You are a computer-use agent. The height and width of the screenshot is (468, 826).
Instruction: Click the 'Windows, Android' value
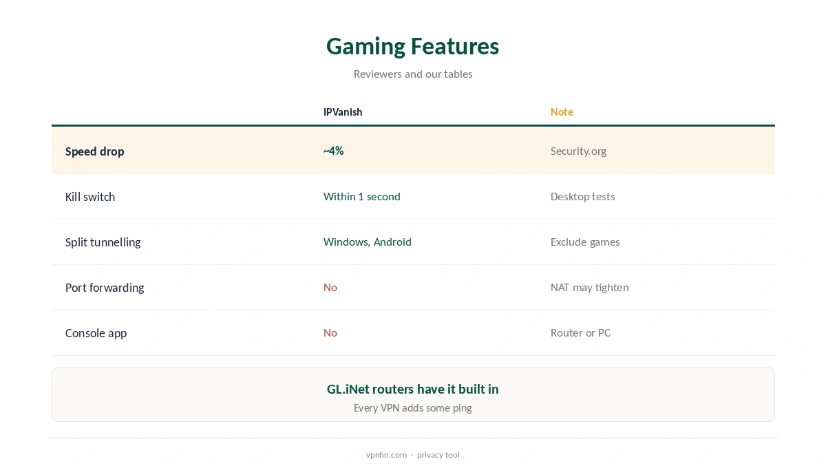click(x=368, y=242)
